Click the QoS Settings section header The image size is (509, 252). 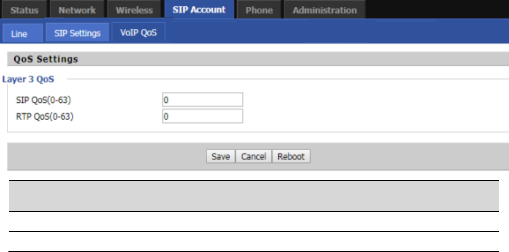[x=46, y=59]
